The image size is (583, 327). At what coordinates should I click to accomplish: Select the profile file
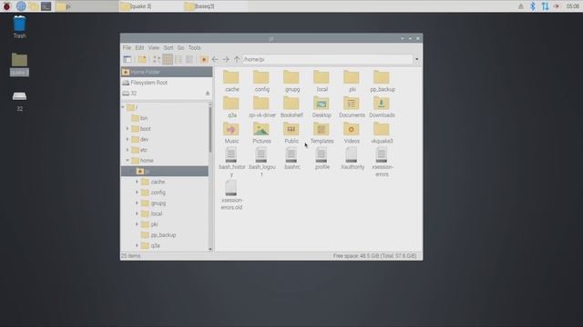point(322,159)
